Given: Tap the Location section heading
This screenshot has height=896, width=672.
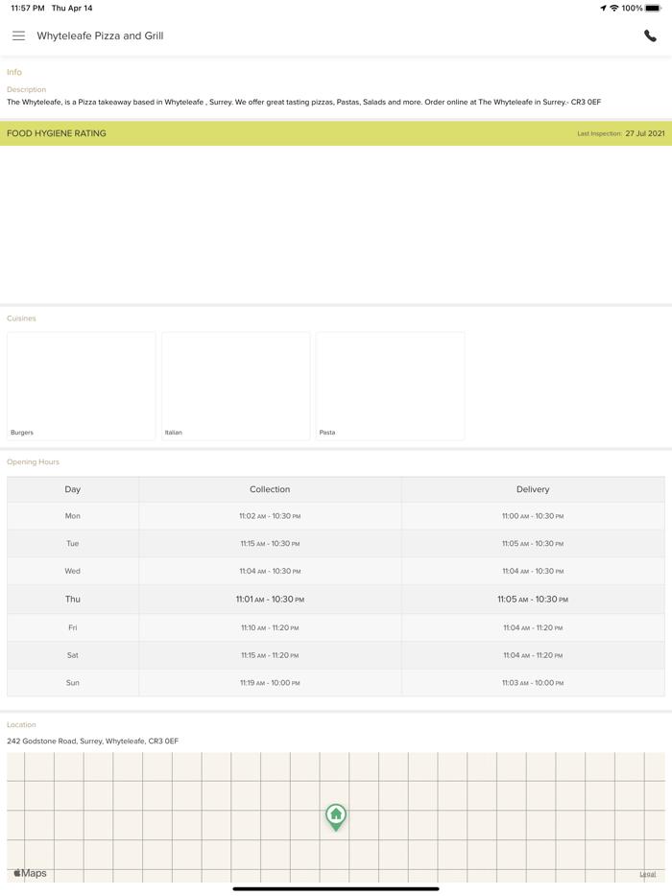Looking at the screenshot, I should pos(21,724).
